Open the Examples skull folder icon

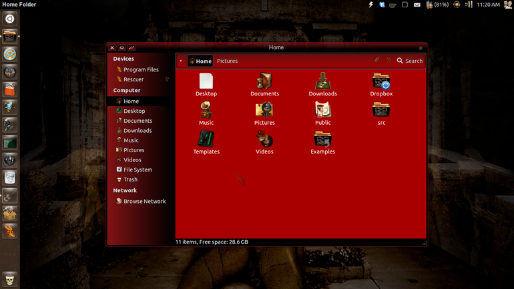tap(322, 139)
